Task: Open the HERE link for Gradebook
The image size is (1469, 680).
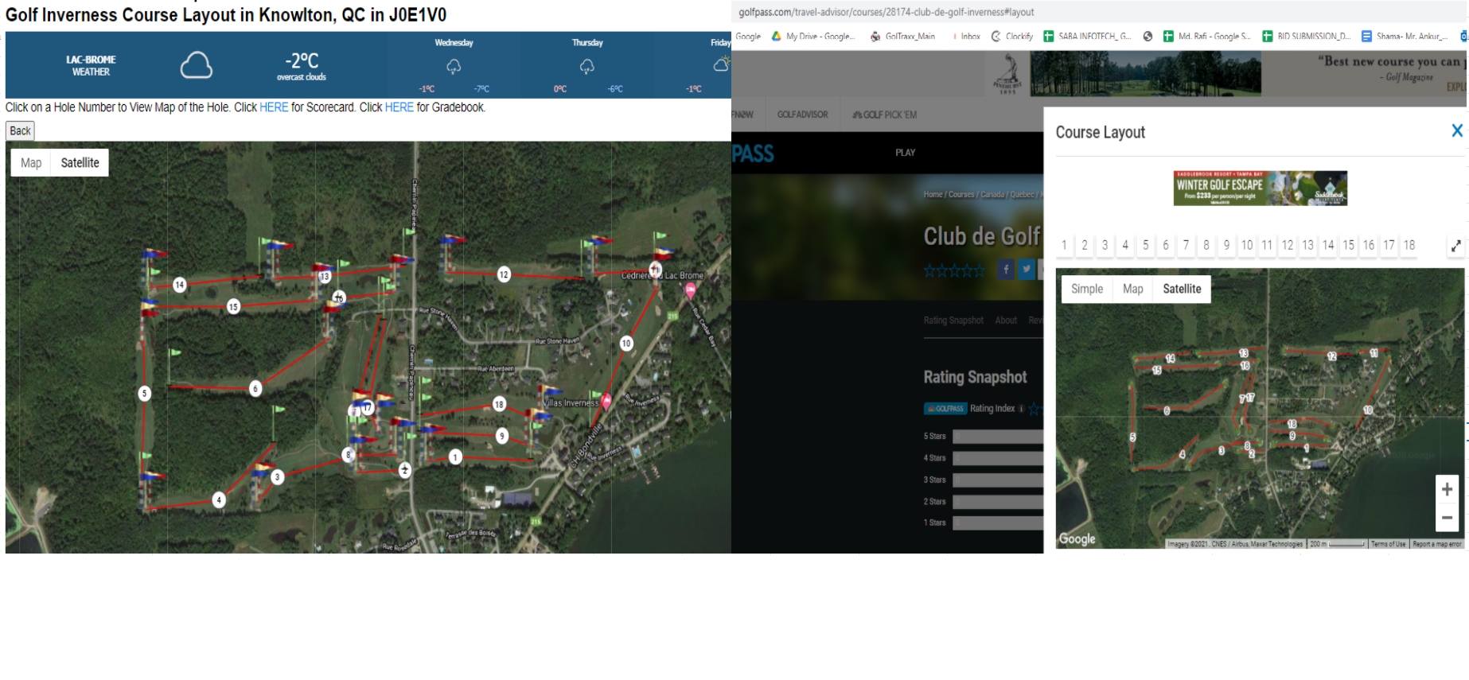Action: [399, 107]
